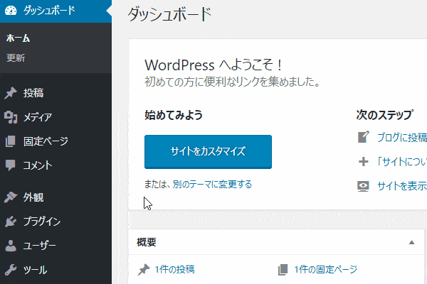Follow the サイトを表示 link
The image size is (427, 284).
pos(402,186)
